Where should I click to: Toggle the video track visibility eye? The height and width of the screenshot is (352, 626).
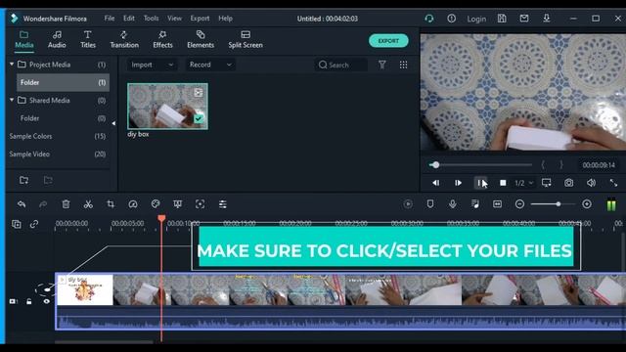pyautogui.click(x=47, y=301)
